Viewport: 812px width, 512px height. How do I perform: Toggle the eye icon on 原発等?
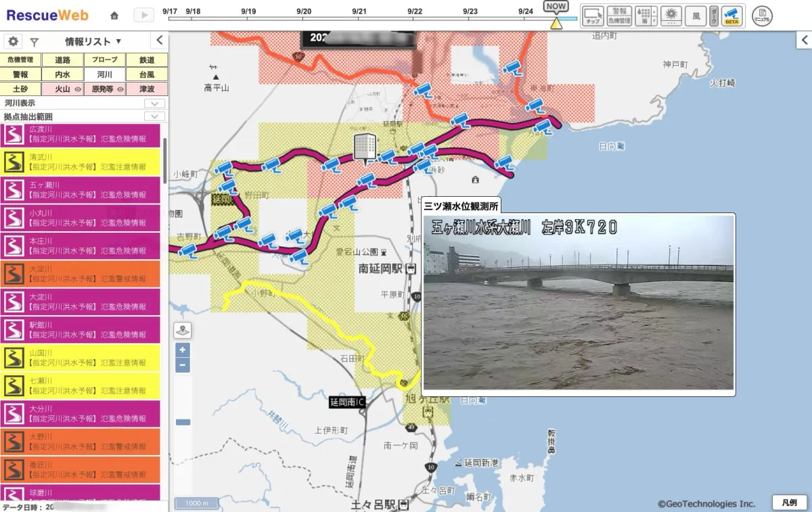120,89
